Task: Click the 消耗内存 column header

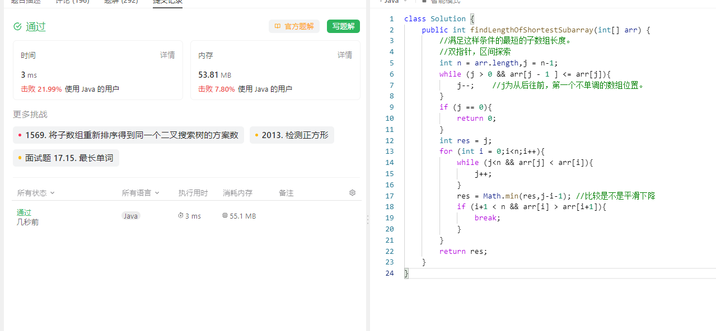Action: pyautogui.click(x=237, y=193)
